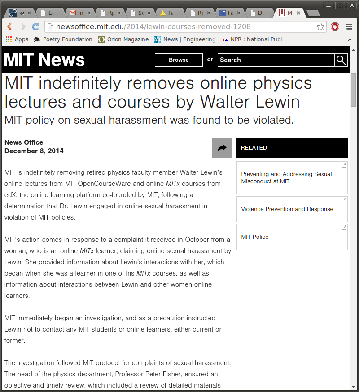359x392 pixels.
Task: Close the active MIT News tab
Action: 298,13
